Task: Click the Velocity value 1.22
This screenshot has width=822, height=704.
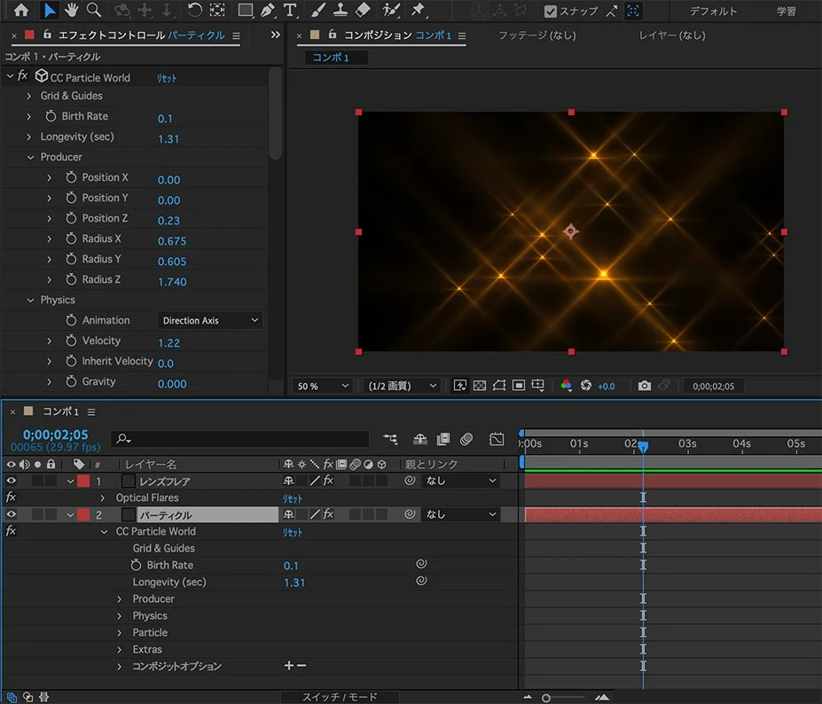Action: point(168,343)
